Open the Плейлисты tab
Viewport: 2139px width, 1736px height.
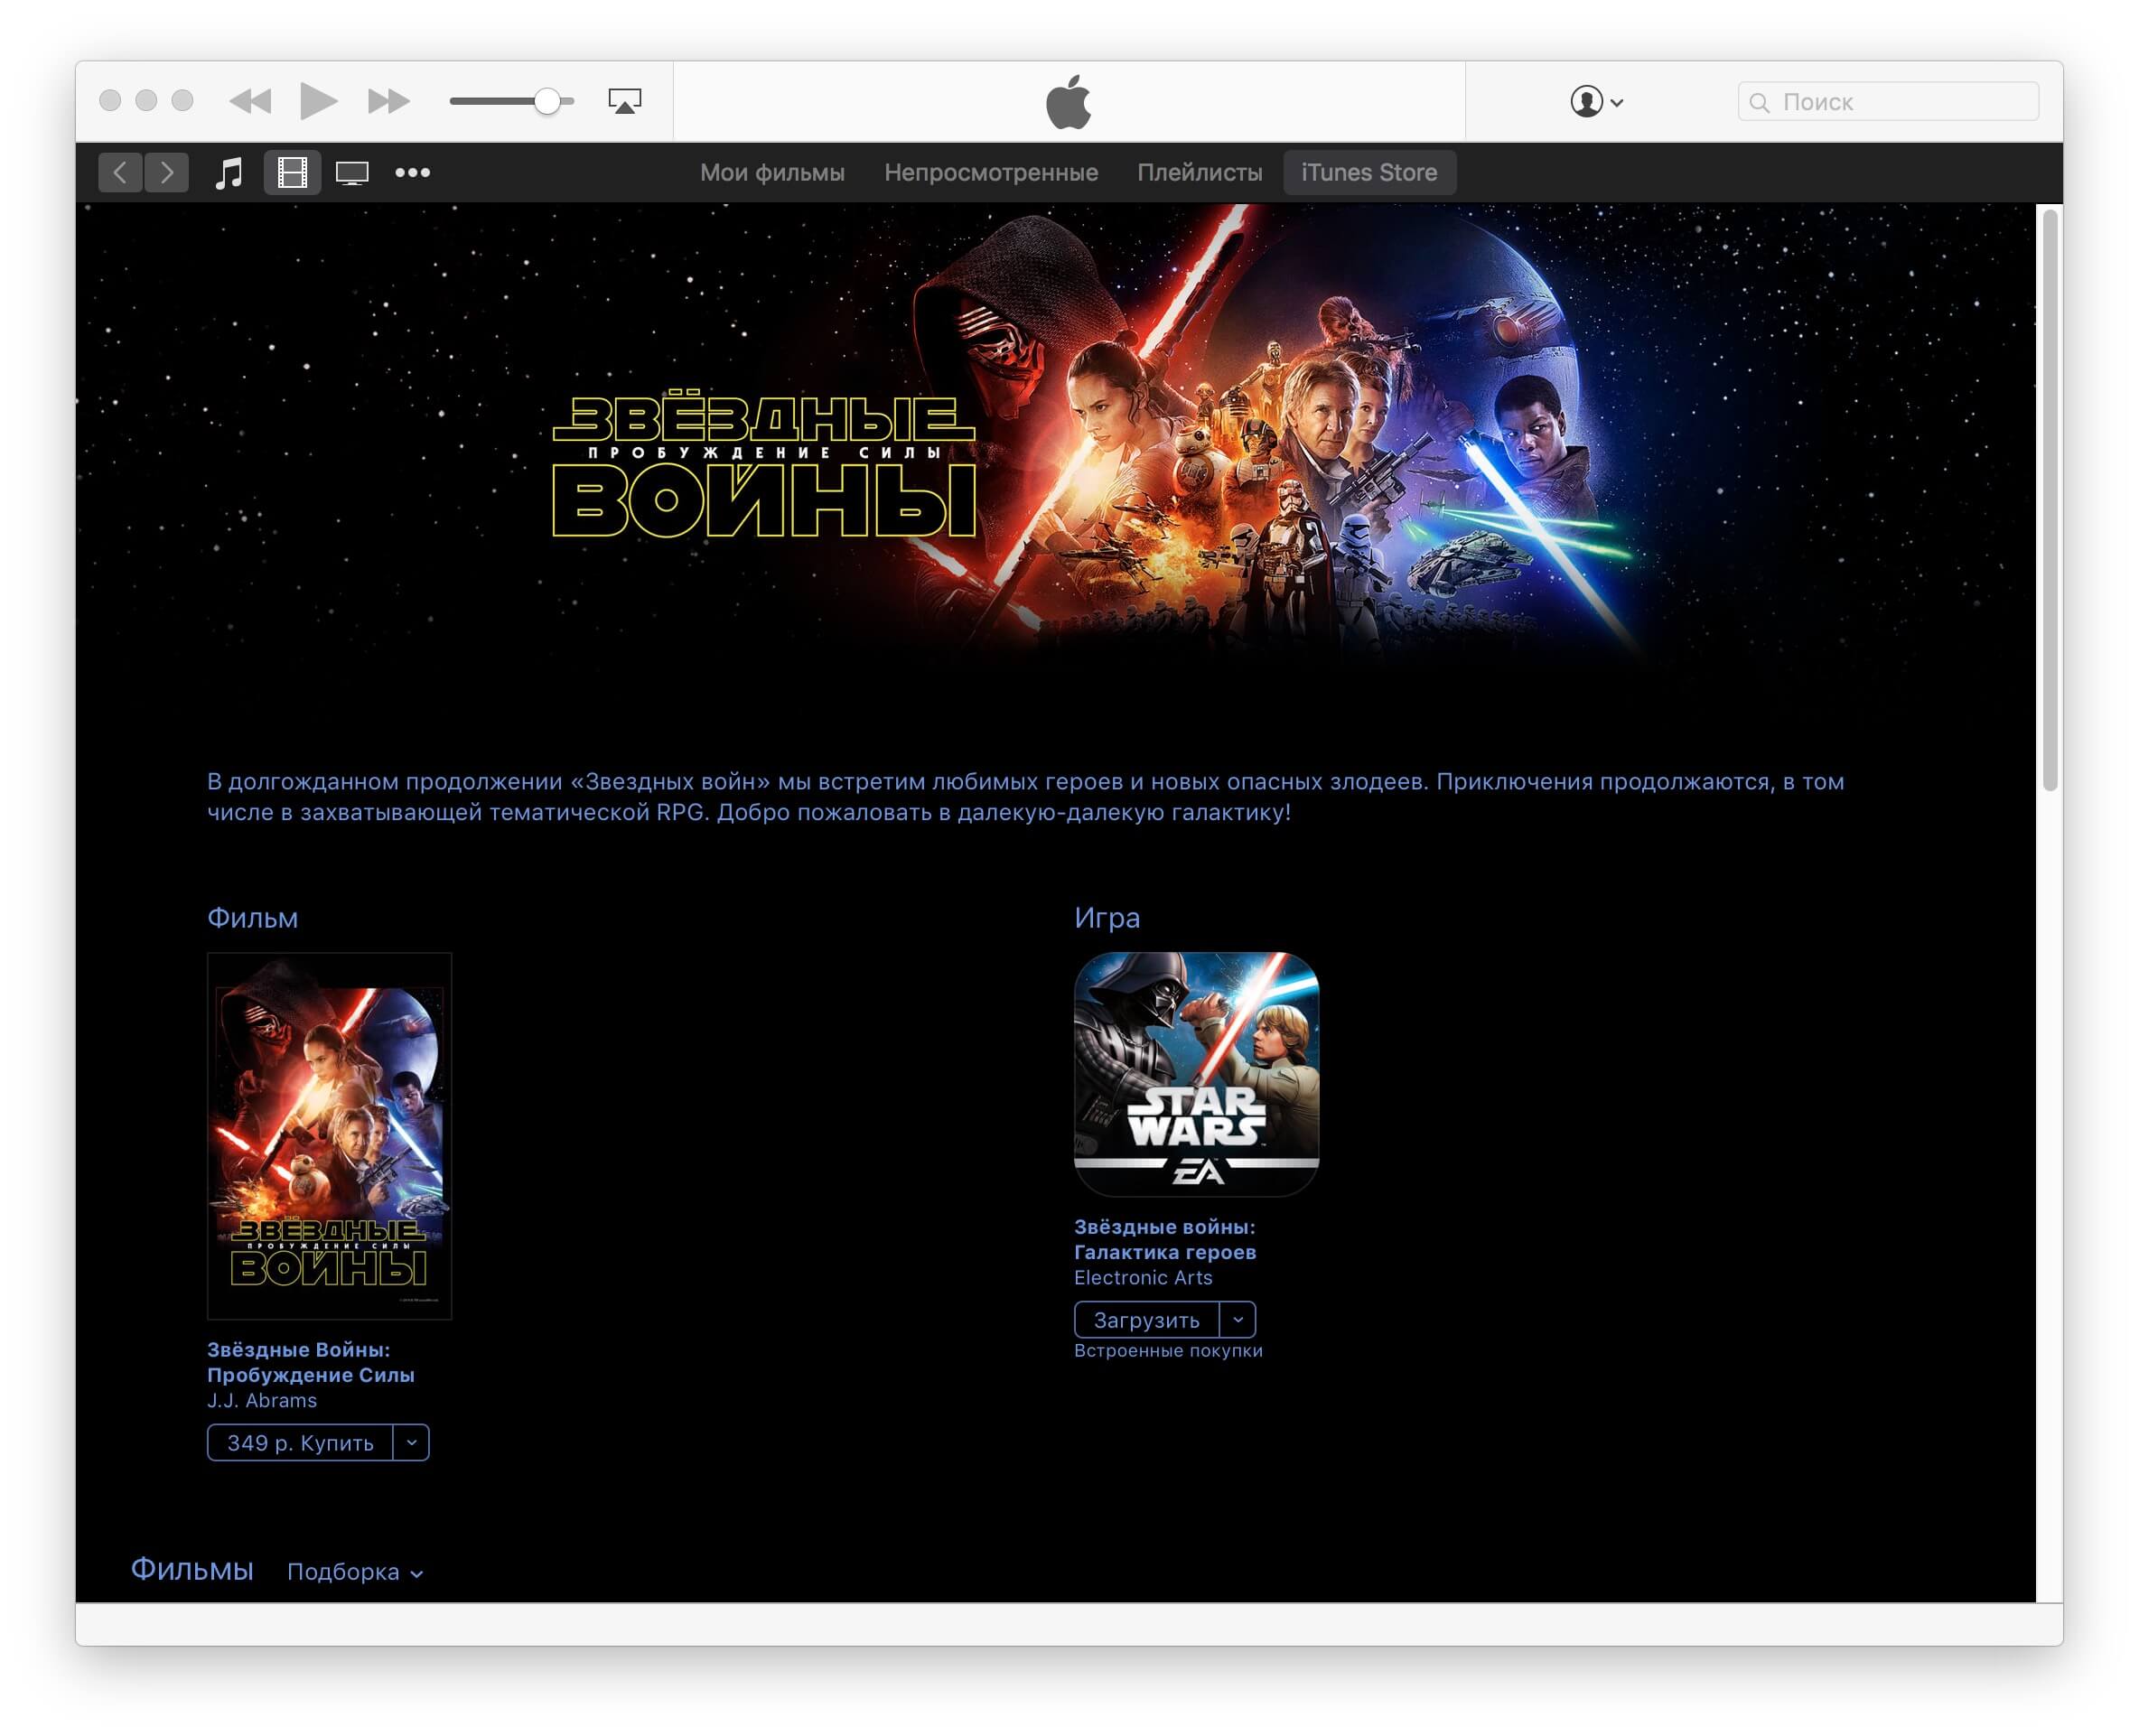[1199, 173]
